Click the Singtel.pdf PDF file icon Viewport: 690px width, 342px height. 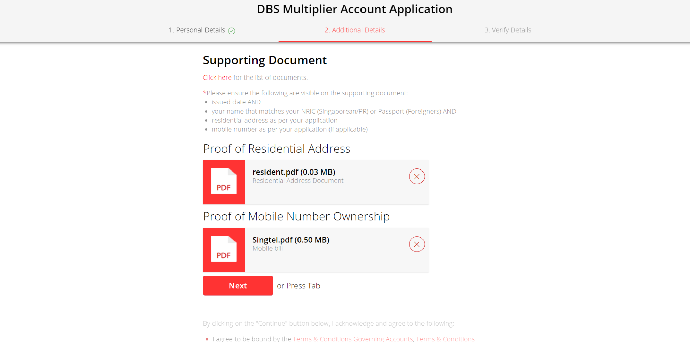pyautogui.click(x=224, y=250)
